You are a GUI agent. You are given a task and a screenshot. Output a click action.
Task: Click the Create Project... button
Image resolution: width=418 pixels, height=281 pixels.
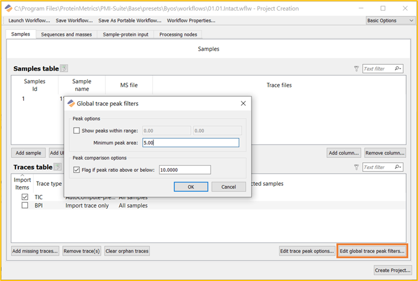[393, 270]
